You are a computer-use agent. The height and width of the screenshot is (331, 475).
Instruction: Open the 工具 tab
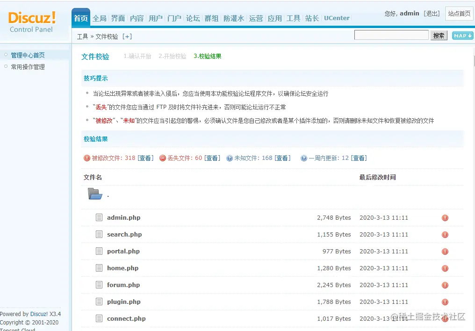(x=293, y=19)
